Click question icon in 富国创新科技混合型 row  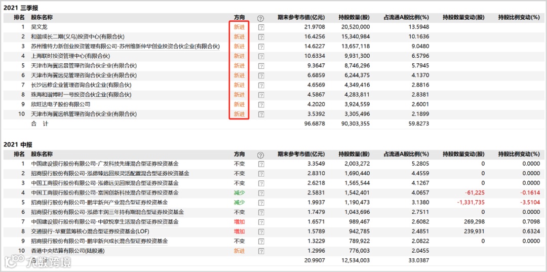click(x=261, y=193)
